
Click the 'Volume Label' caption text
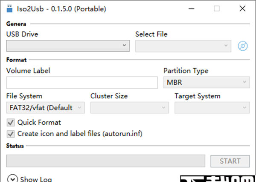(28, 70)
